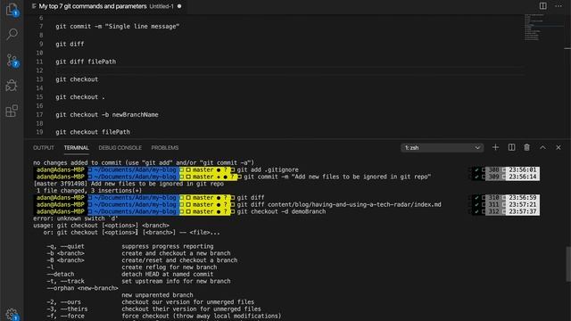Click '-b <branch>' option in usage text
Viewport: 571px width, 321px height.
[x=65, y=253]
